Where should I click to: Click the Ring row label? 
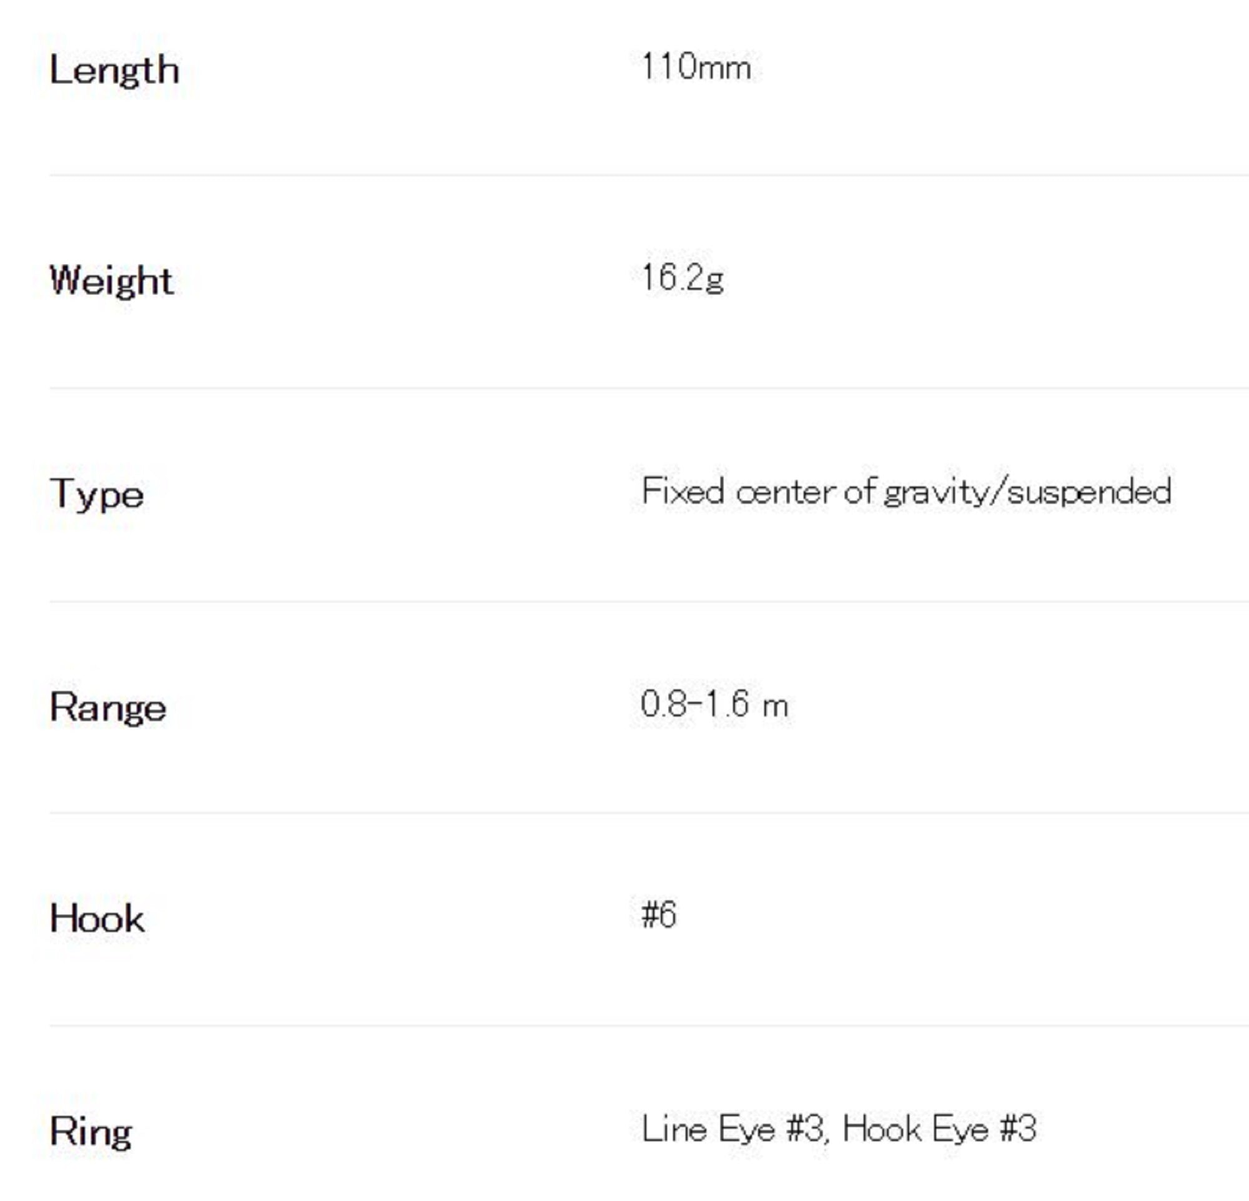[x=91, y=1132]
